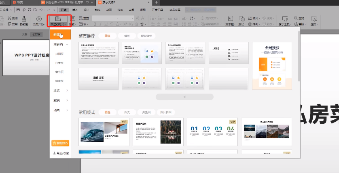Click the 封面页 cover page link

[59, 54]
